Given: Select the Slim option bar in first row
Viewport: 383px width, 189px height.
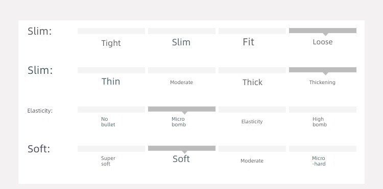Looking at the screenshot, I should [182, 31].
